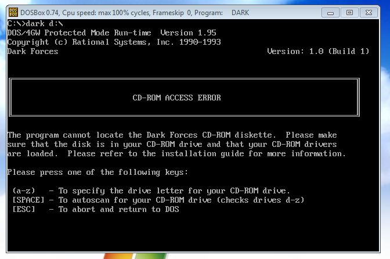Click the 'CD-ROM ACCESS ERROR' heading

pos(176,98)
